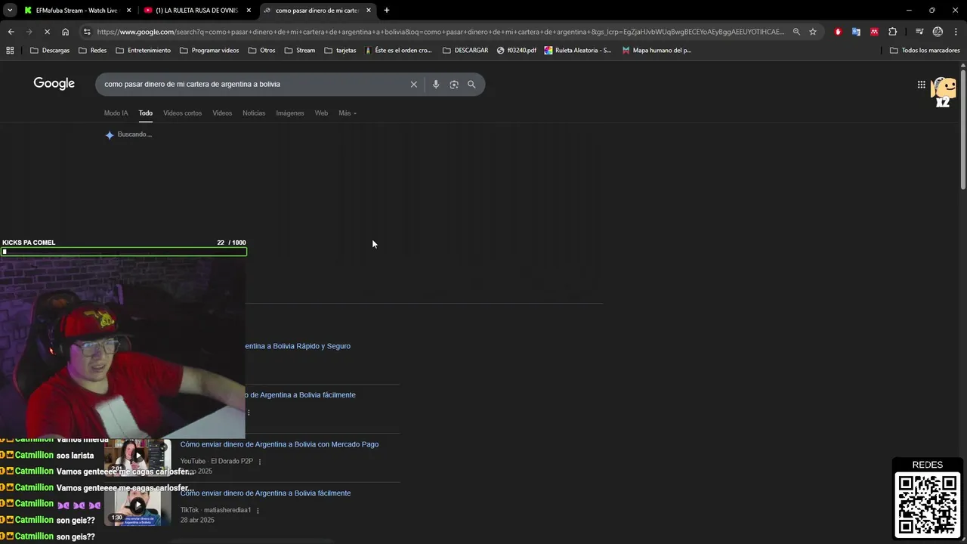Select the Videos filter

(x=222, y=113)
